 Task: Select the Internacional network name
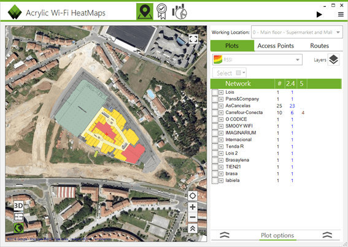click(x=239, y=140)
